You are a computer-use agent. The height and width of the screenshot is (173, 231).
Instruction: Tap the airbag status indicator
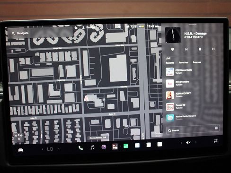[x=141, y=26]
